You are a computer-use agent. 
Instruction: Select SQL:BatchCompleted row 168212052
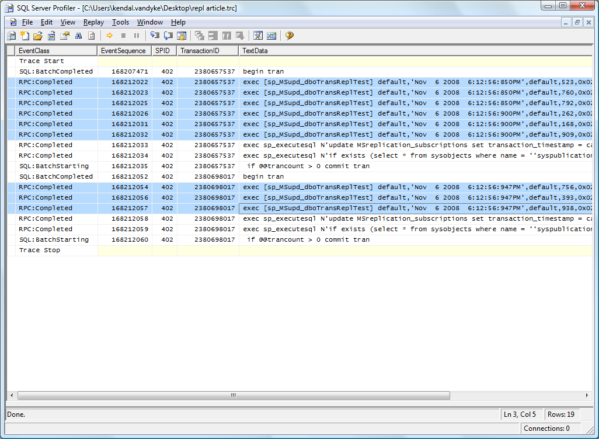click(x=299, y=176)
